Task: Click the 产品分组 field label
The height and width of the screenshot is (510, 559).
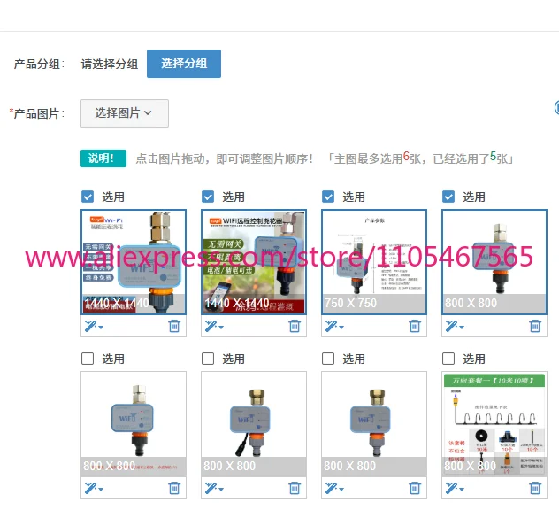Action: point(39,65)
